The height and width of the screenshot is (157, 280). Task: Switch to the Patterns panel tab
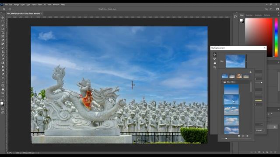click(x=267, y=15)
